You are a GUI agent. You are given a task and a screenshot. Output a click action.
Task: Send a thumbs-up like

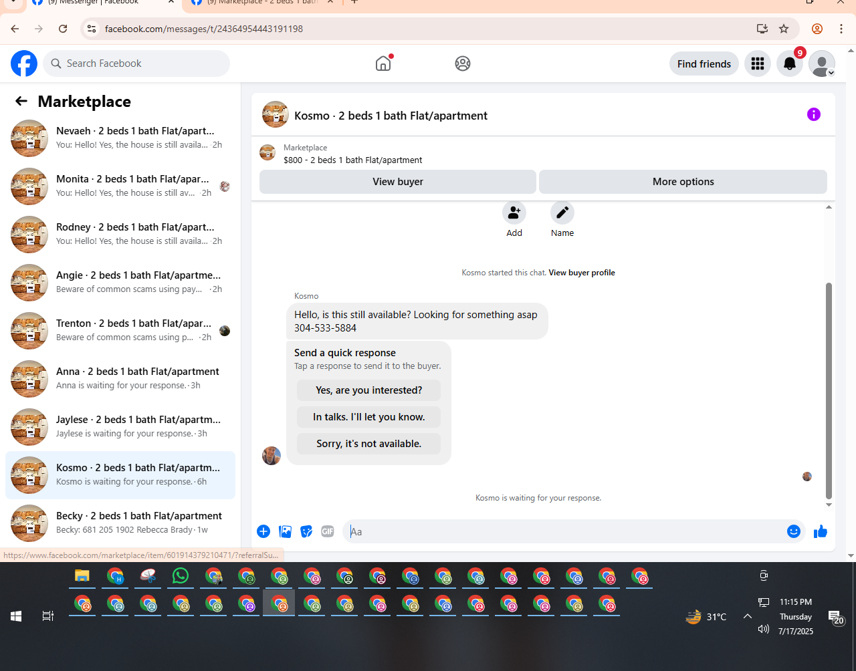click(821, 531)
